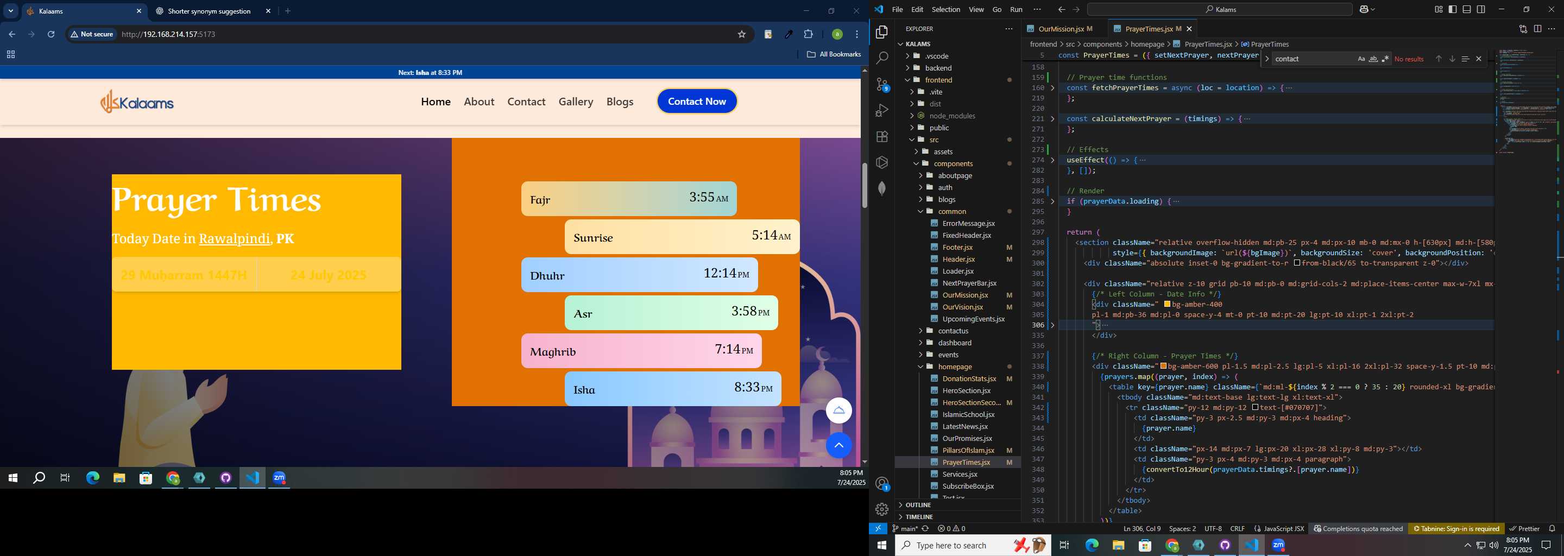The image size is (1564, 556).
Task: Open GitHub Desktop from the right taskbar
Action: point(1225,545)
